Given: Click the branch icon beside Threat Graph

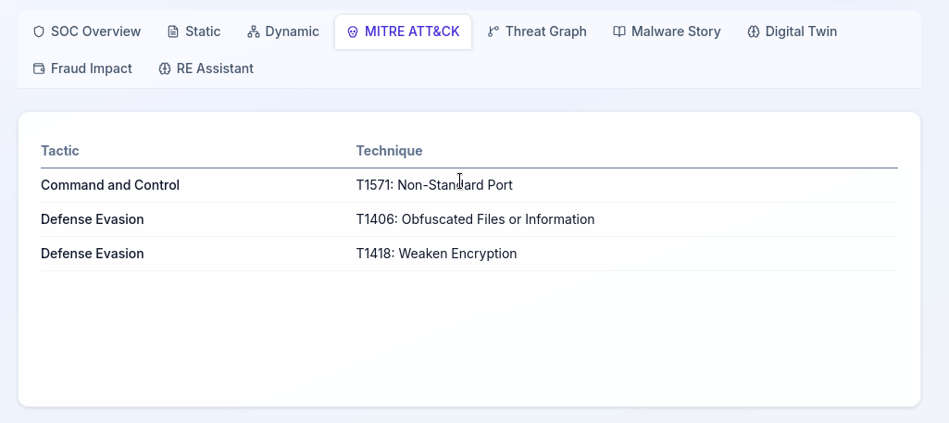Looking at the screenshot, I should click(493, 31).
